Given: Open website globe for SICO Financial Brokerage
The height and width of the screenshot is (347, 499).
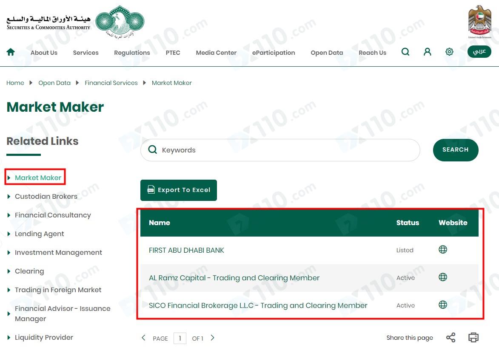Looking at the screenshot, I should point(443,305).
